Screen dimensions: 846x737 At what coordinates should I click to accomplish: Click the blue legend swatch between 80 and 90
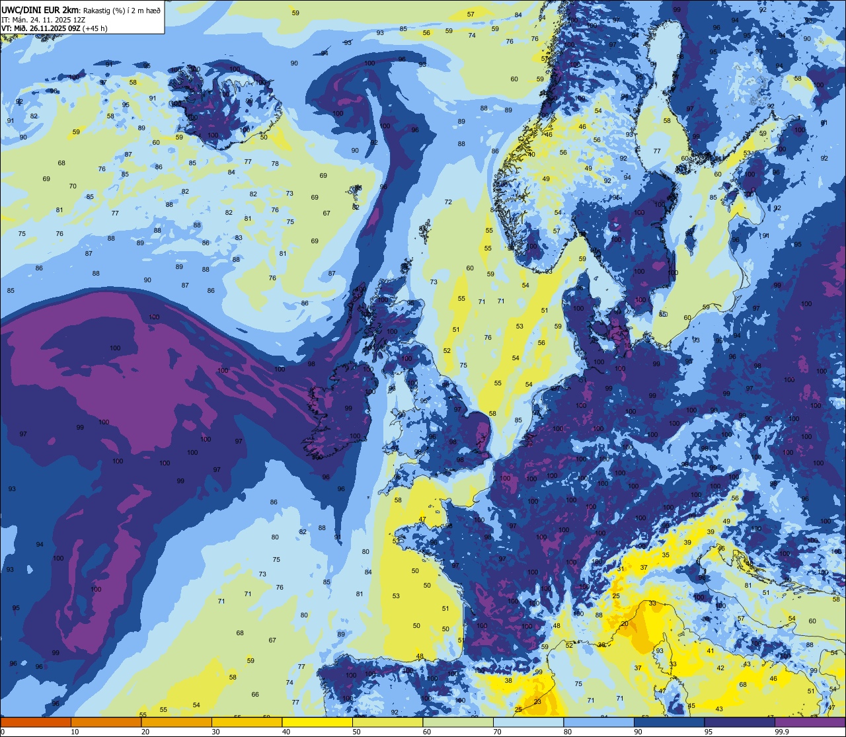tap(599, 722)
